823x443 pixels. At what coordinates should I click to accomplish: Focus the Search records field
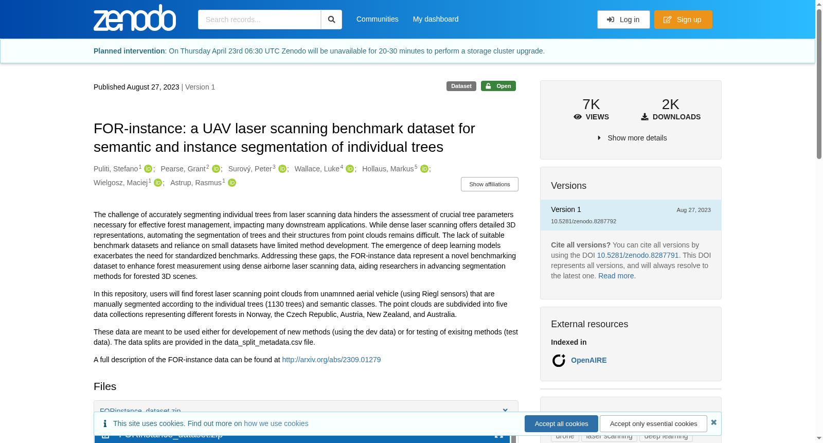coord(259,20)
